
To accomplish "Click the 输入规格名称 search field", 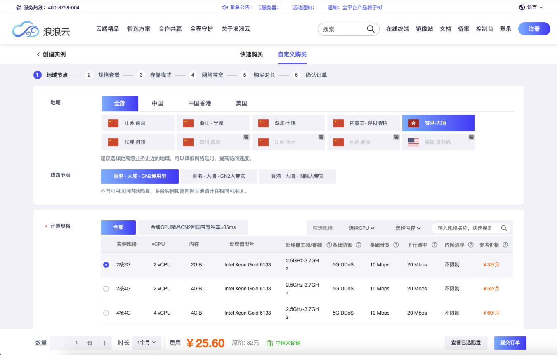I will coord(465,228).
